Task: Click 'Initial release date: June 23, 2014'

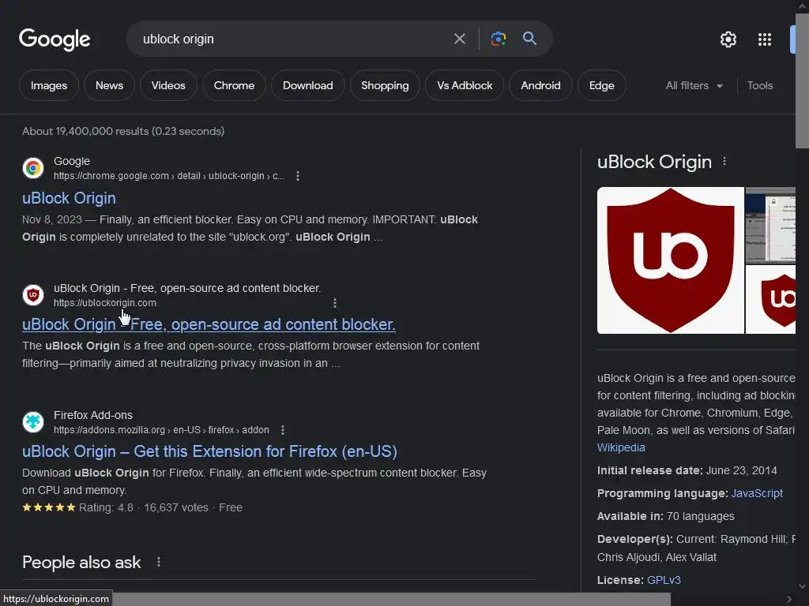Action: tap(687, 470)
